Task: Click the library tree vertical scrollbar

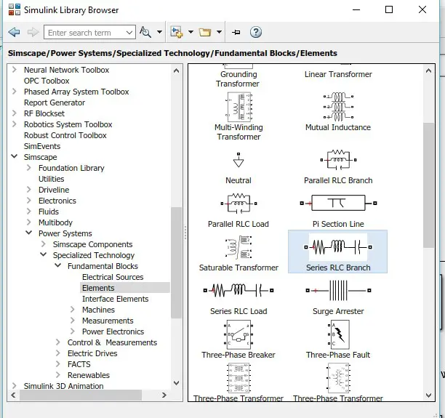Action: (176, 262)
